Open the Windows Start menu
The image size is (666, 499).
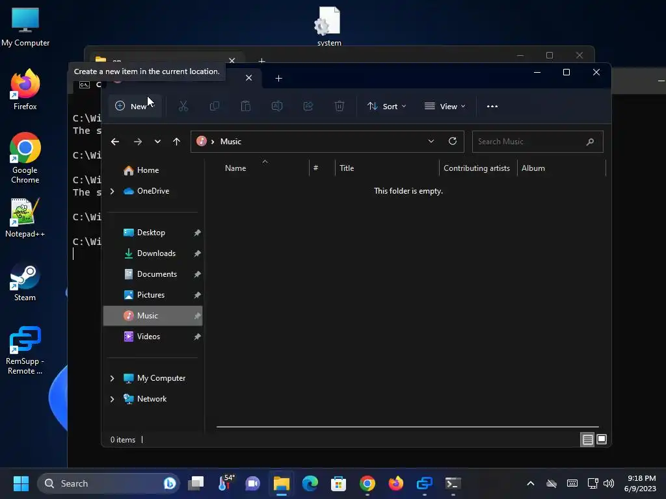(x=20, y=483)
